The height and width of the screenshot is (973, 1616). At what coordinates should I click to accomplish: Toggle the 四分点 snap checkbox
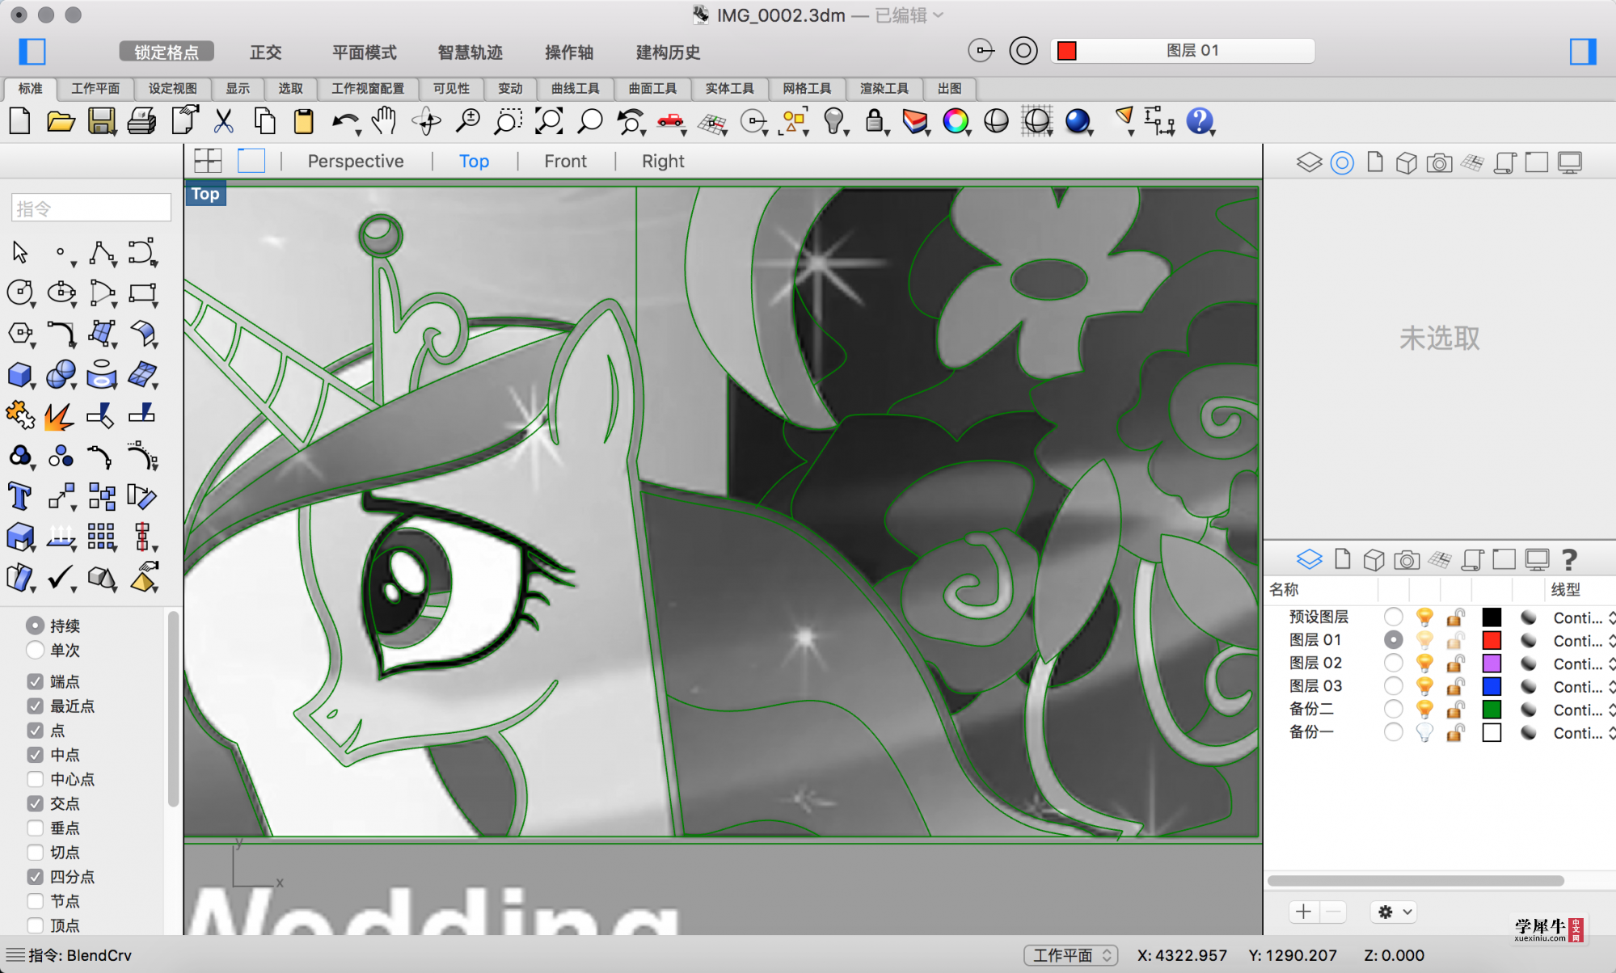pyautogui.click(x=35, y=876)
